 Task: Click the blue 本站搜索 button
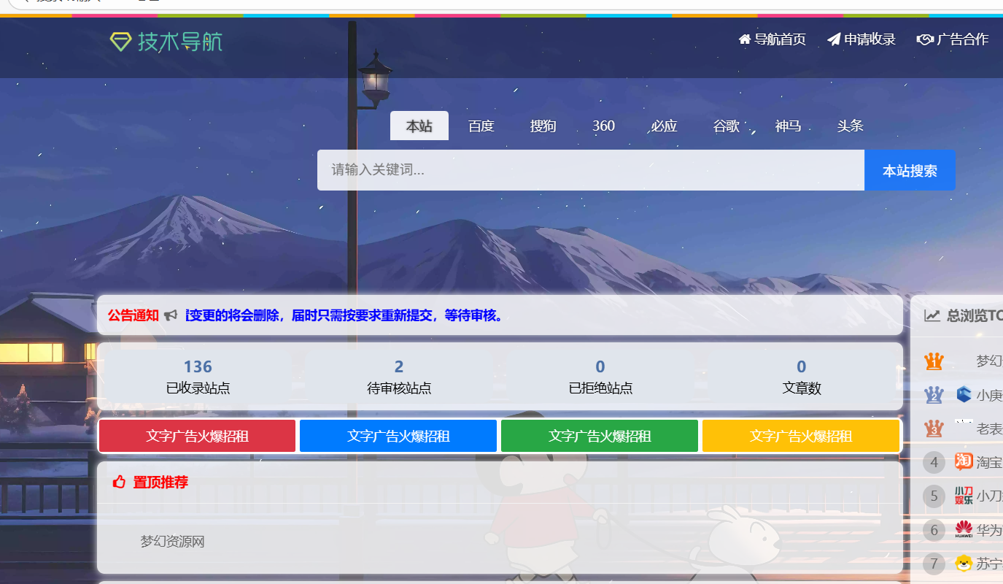pyautogui.click(x=909, y=169)
